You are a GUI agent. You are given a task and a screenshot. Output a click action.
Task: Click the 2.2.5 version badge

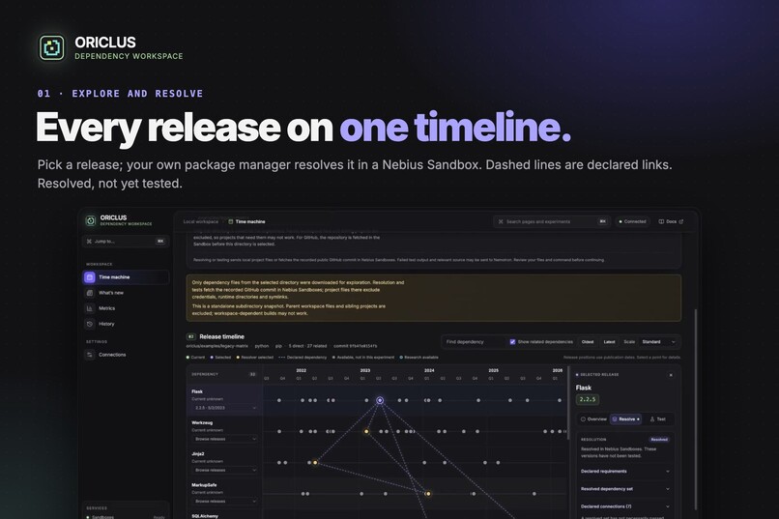point(588,399)
